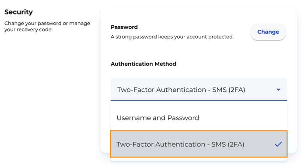The height and width of the screenshot is (165, 301).
Task: Click the recovery code description under Security
Action: click(47, 26)
